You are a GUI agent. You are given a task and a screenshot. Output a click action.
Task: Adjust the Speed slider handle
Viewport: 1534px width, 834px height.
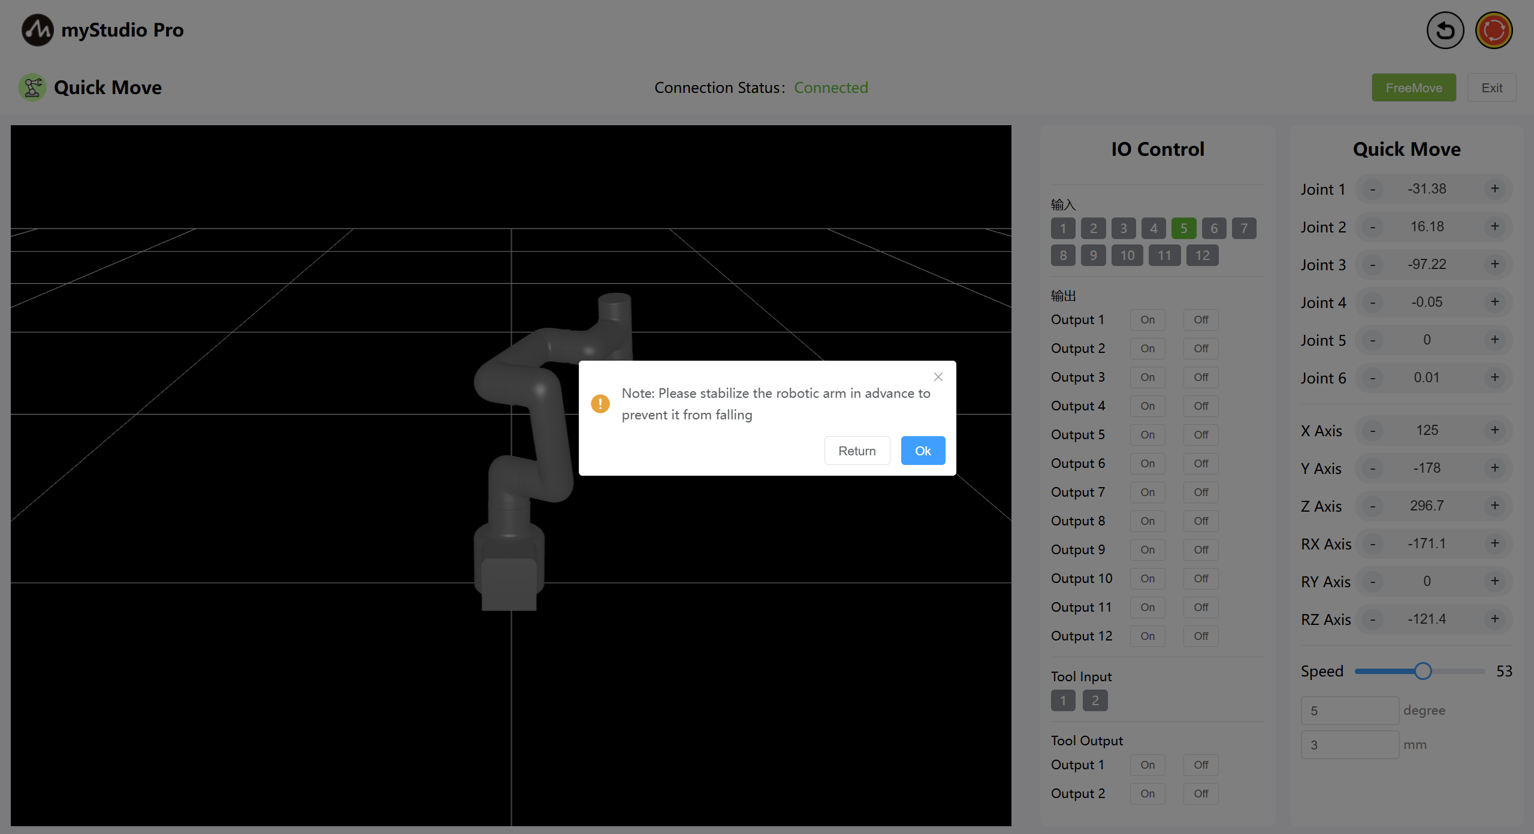pyautogui.click(x=1423, y=671)
